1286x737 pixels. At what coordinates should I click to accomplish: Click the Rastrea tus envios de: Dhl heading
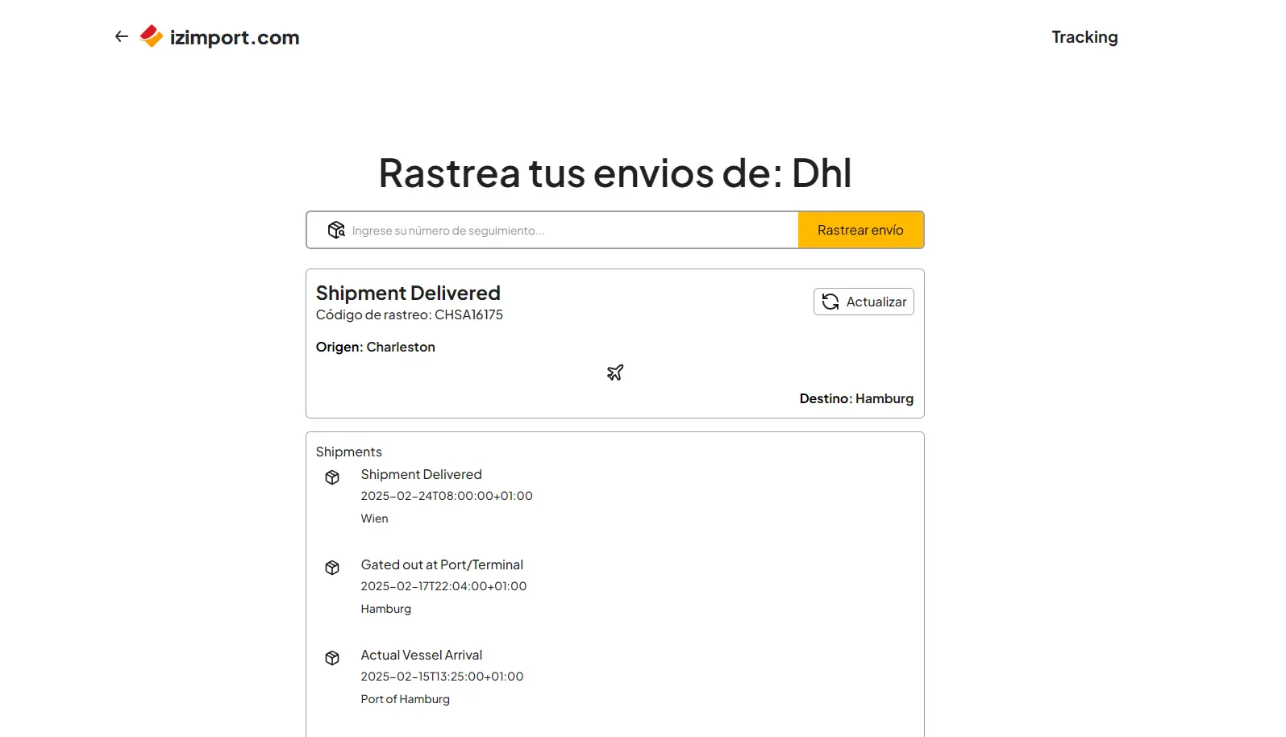click(615, 173)
